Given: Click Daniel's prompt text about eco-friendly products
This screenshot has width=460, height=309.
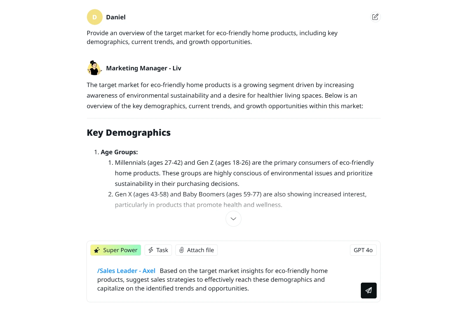Looking at the screenshot, I should [x=212, y=38].
